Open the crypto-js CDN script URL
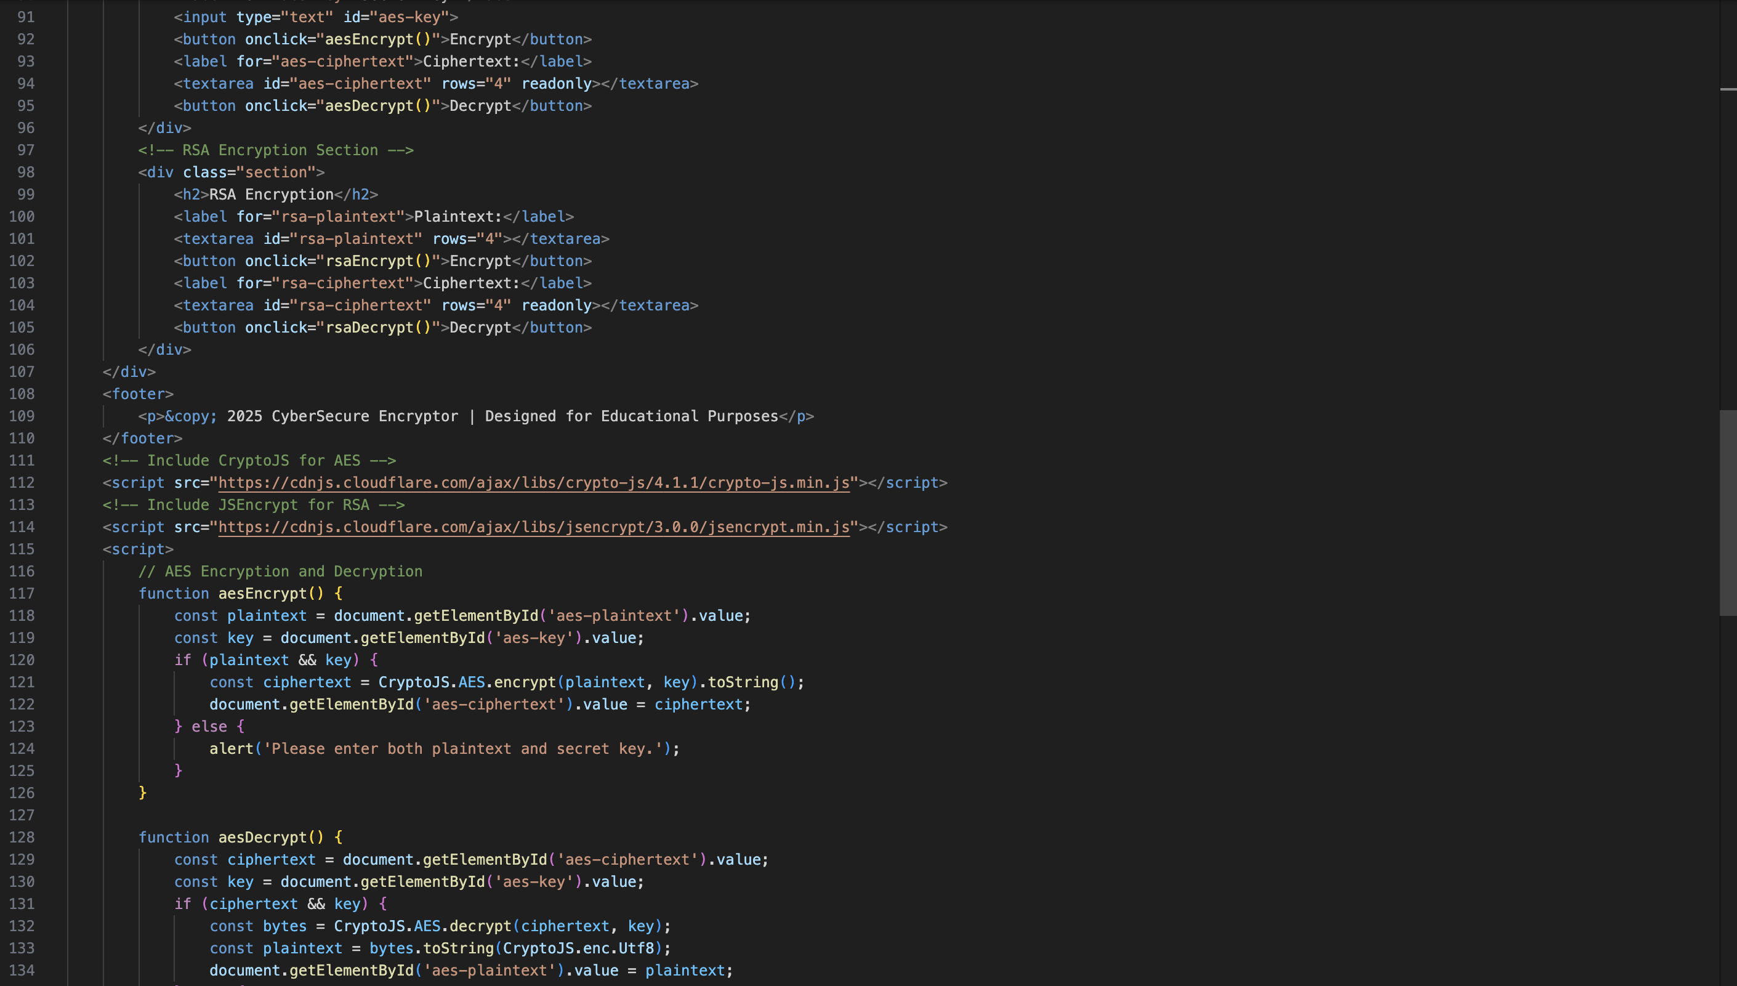1737x986 pixels. pos(533,483)
